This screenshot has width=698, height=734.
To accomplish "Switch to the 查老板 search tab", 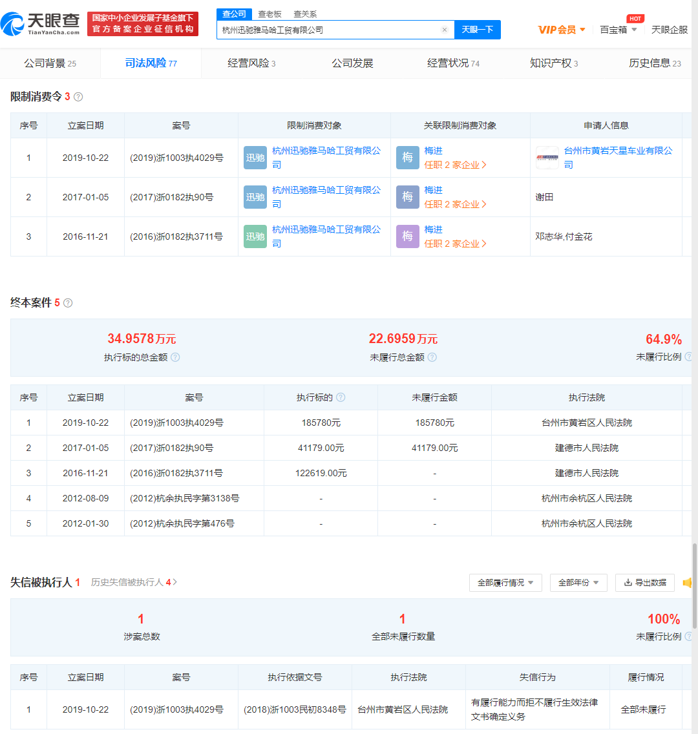I will tap(270, 14).
